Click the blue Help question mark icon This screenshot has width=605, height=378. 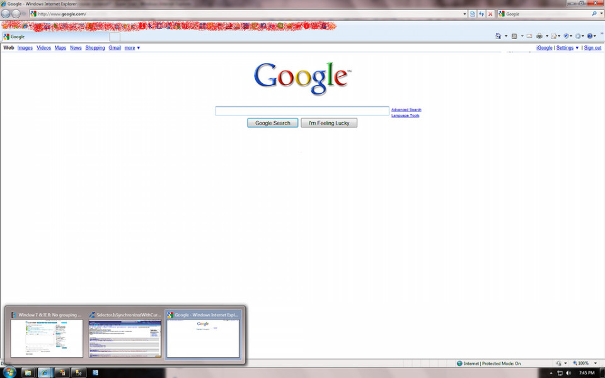click(x=590, y=37)
